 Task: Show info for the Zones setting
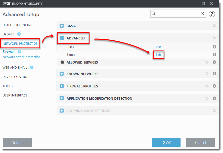point(214,55)
